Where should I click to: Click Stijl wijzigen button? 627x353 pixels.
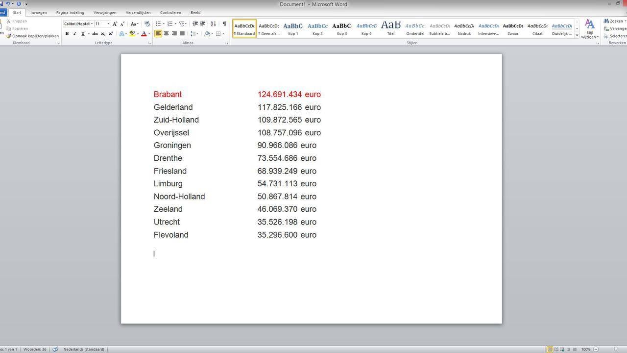pos(590,29)
